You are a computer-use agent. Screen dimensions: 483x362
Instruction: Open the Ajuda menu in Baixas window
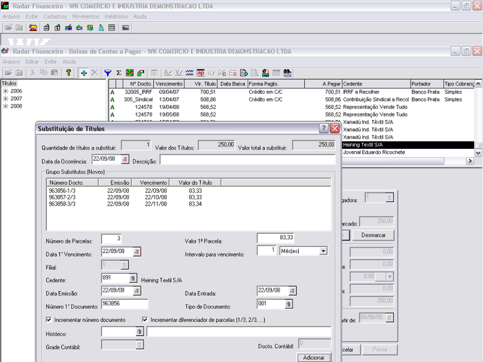(69, 61)
